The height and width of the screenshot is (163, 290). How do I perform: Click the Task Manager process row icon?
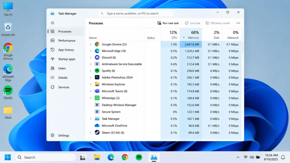(x=97, y=119)
